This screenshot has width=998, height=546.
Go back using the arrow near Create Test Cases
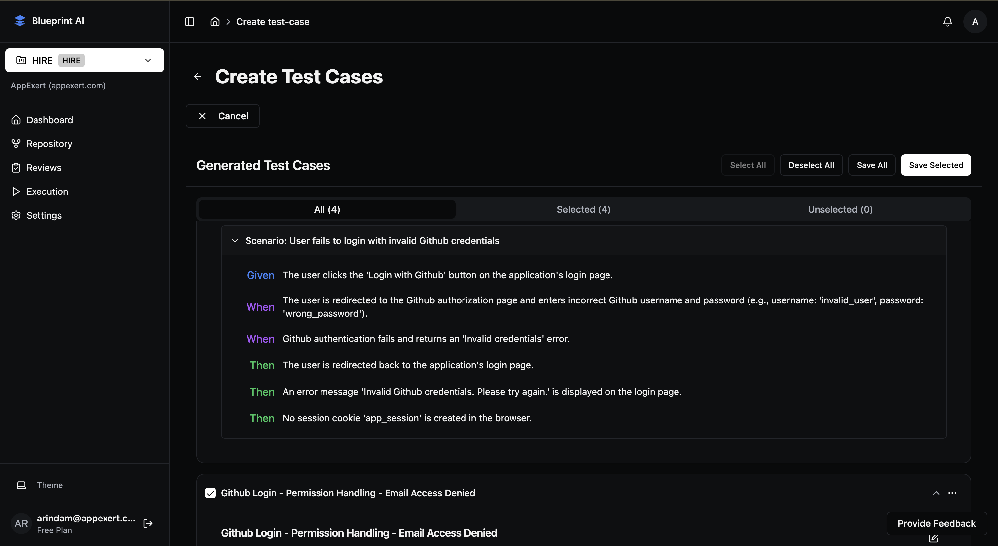(x=198, y=76)
